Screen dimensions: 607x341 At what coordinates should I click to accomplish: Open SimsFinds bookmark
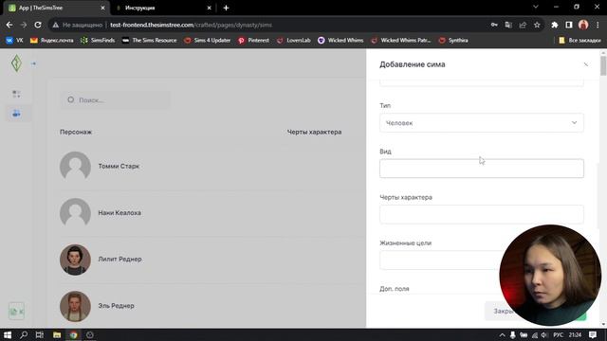point(98,40)
